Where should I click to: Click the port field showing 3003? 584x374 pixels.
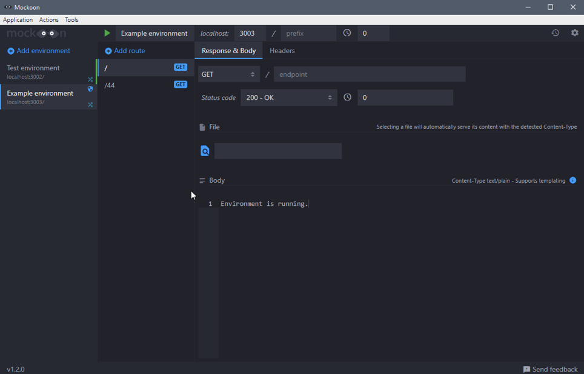250,33
